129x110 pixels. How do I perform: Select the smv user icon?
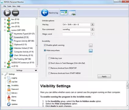pos(9,27)
